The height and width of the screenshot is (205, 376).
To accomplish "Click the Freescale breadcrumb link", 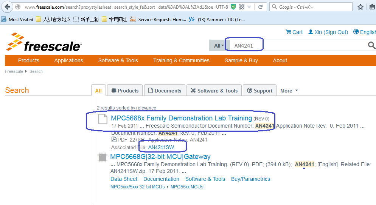I will pos(14,71).
